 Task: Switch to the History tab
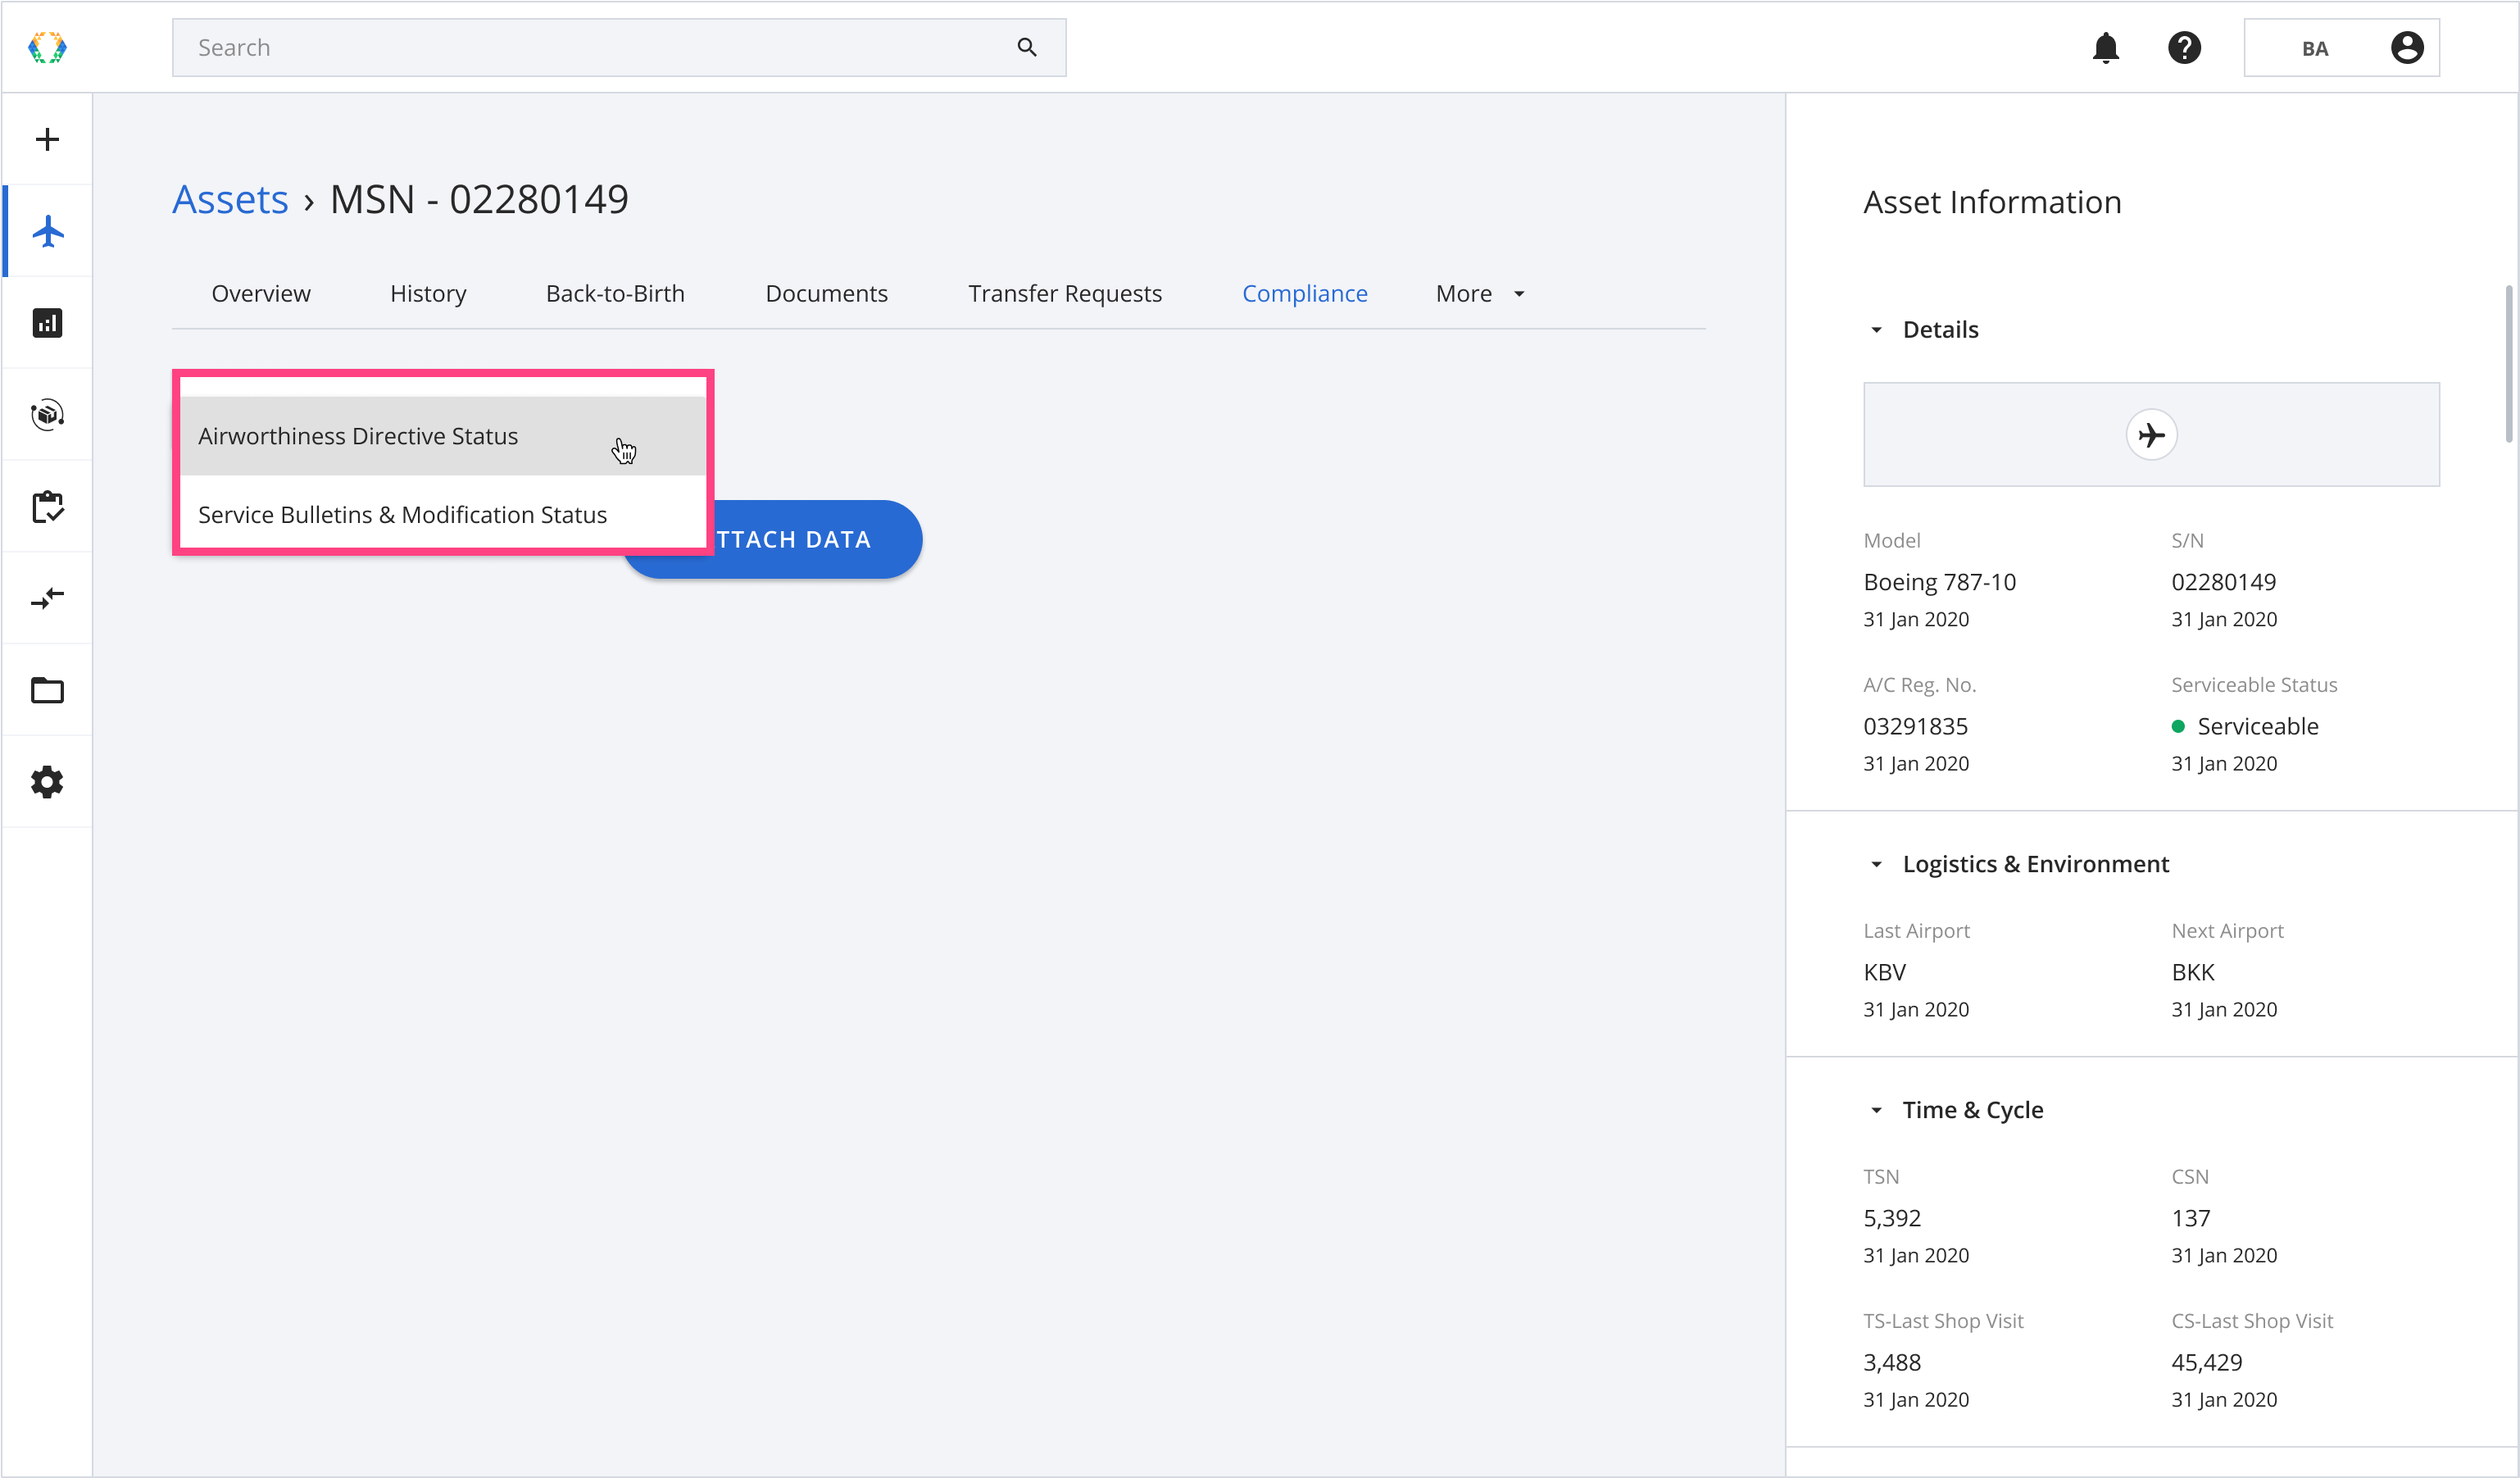pos(428,293)
